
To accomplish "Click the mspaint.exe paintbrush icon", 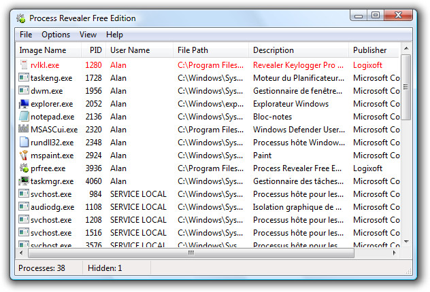I will click(24, 156).
